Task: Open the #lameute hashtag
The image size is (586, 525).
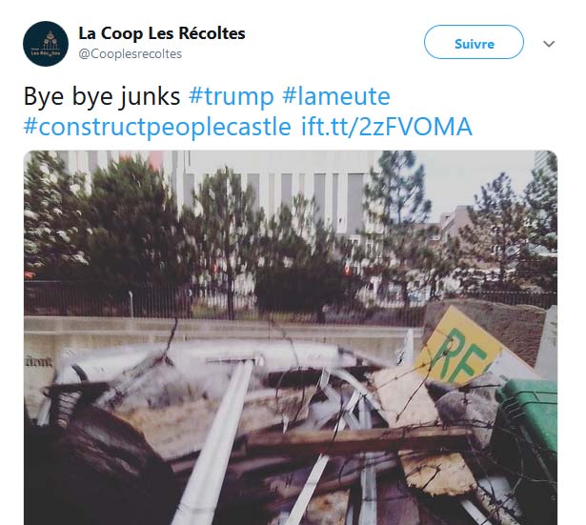Action: click(x=335, y=96)
